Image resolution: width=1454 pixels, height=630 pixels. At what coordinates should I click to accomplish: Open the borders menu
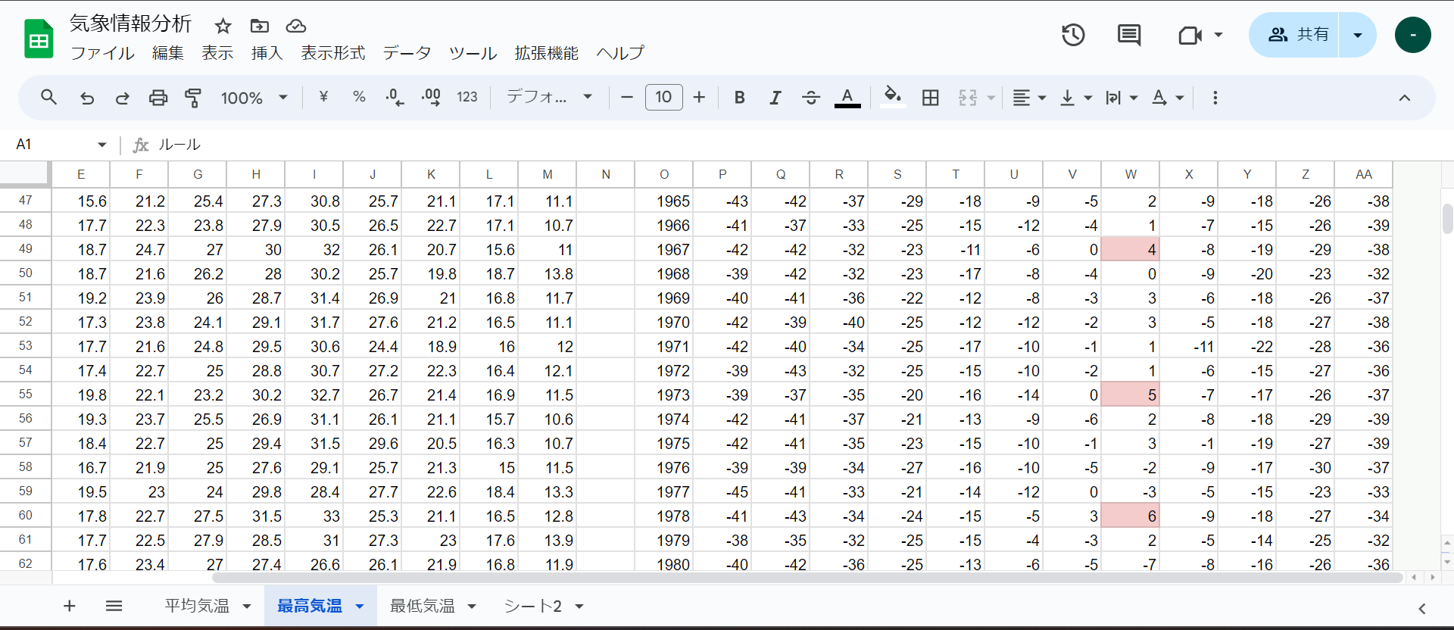[930, 97]
